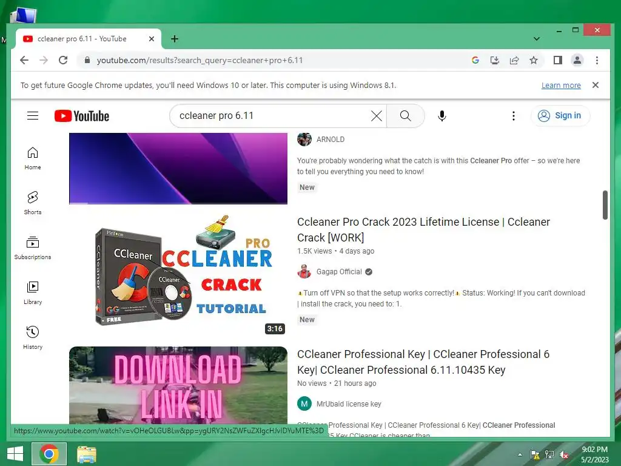Open File Explorer from taskbar
621x466 pixels.
tap(86, 454)
